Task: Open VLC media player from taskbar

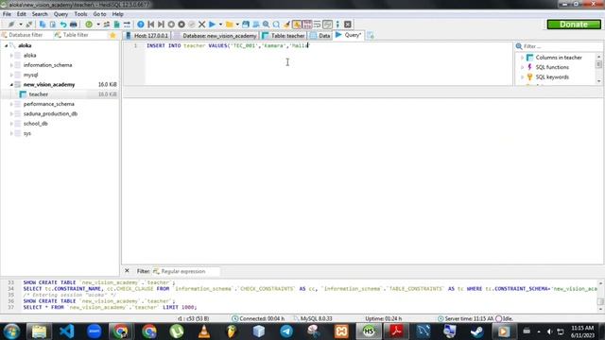Action: click(204, 331)
